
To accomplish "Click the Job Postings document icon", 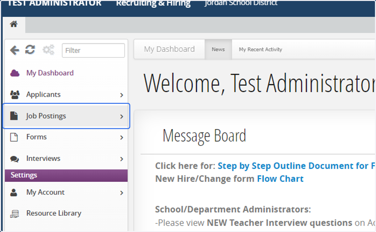I will click(x=14, y=116).
